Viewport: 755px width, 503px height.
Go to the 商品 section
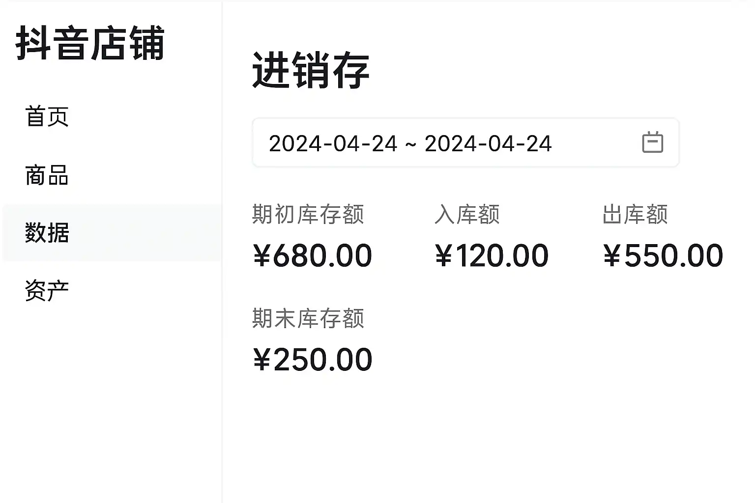(x=47, y=175)
